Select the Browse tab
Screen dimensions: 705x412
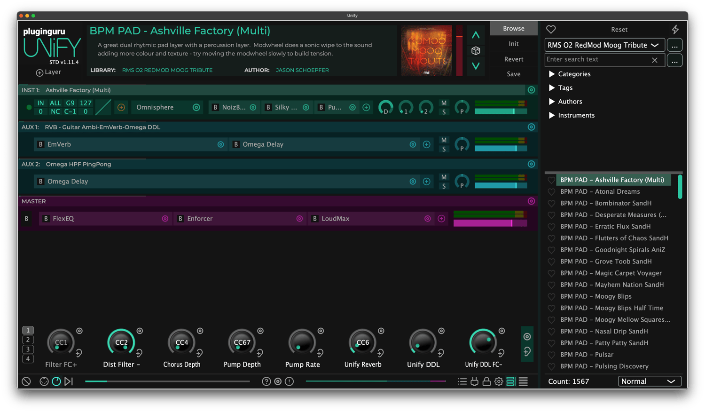[513, 28]
